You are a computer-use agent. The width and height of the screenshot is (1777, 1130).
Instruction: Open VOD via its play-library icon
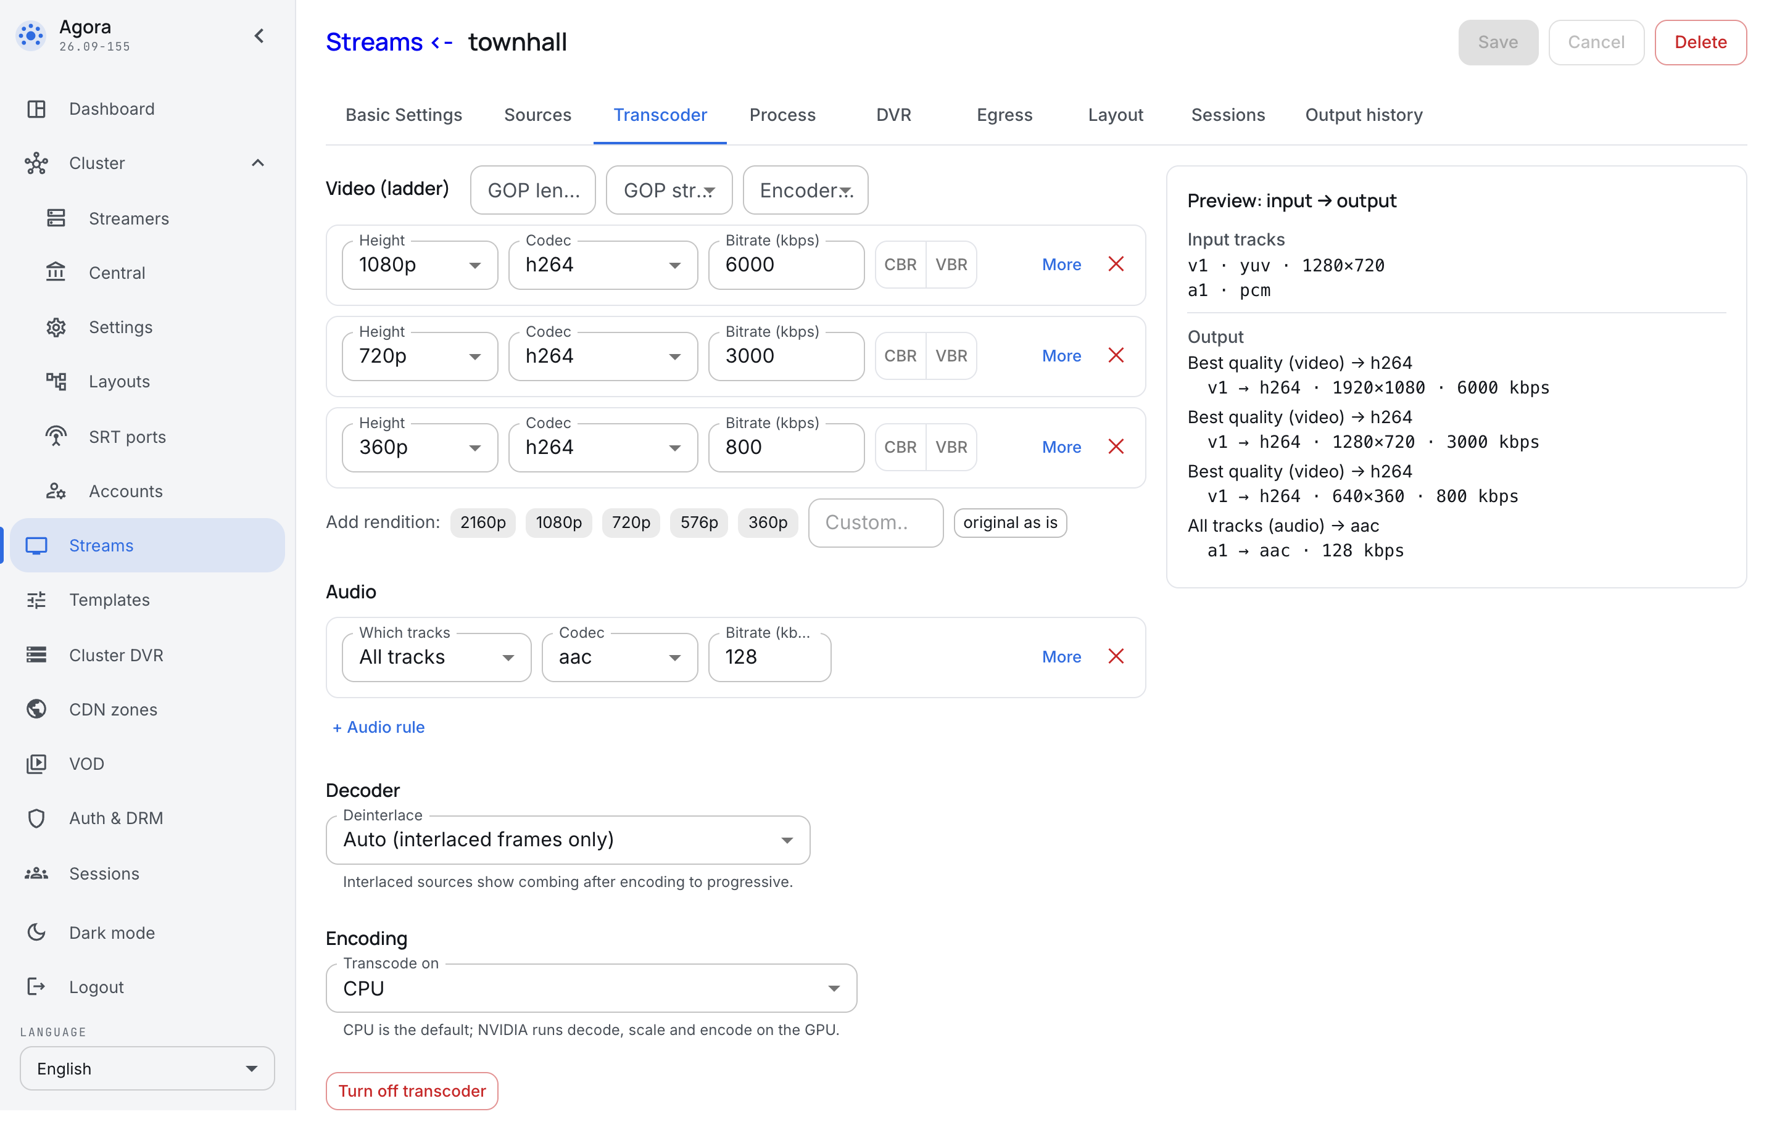tap(36, 764)
